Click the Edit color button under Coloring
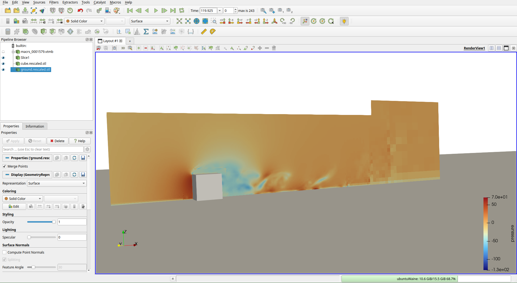517x283 pixels. click(14, 206)
